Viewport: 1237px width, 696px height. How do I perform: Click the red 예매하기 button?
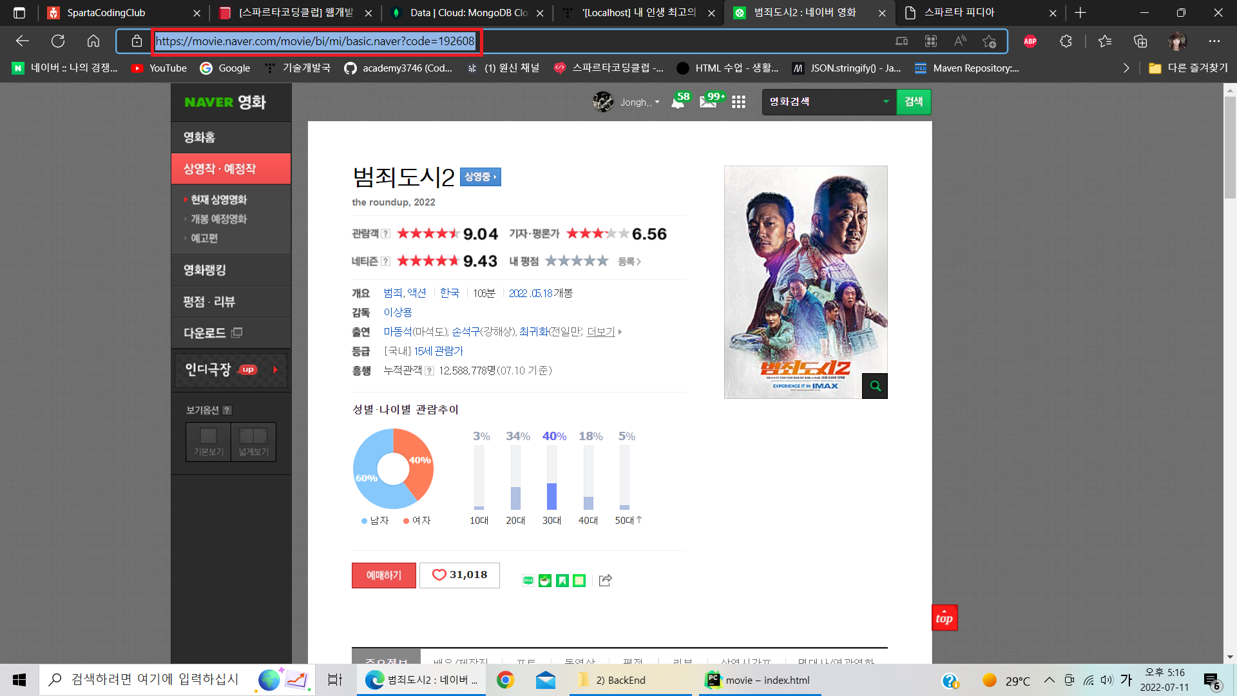pyautogui.click(x=383, y=575)
